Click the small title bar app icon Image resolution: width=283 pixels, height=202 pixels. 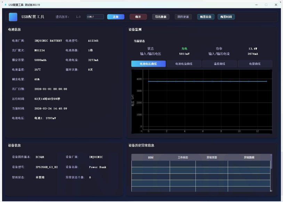[6, 5]
